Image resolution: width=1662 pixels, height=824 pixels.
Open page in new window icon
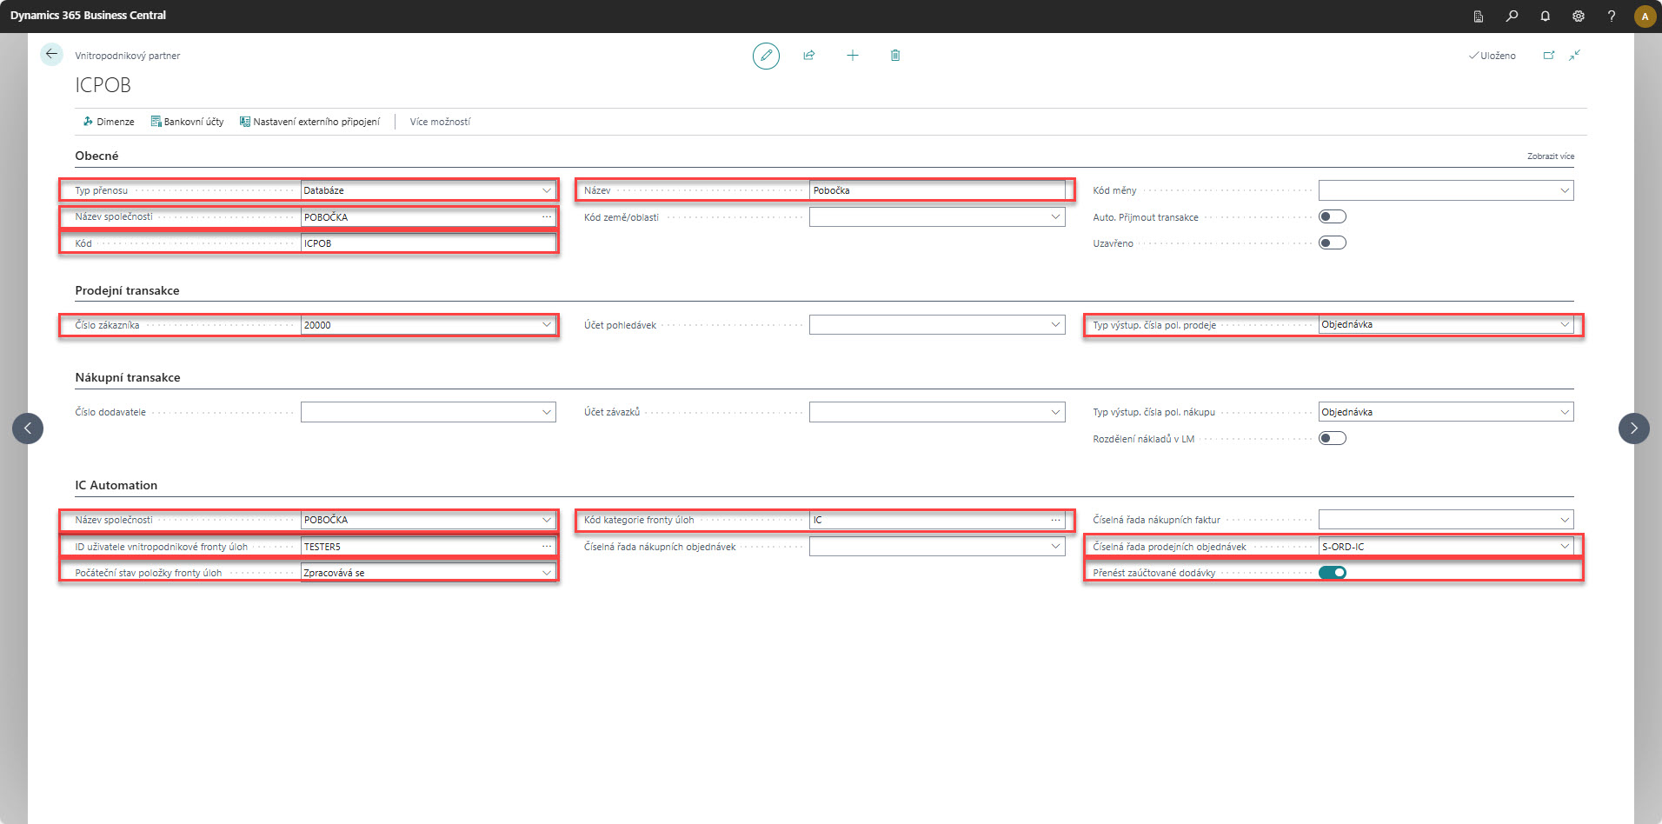point(1549,55)
